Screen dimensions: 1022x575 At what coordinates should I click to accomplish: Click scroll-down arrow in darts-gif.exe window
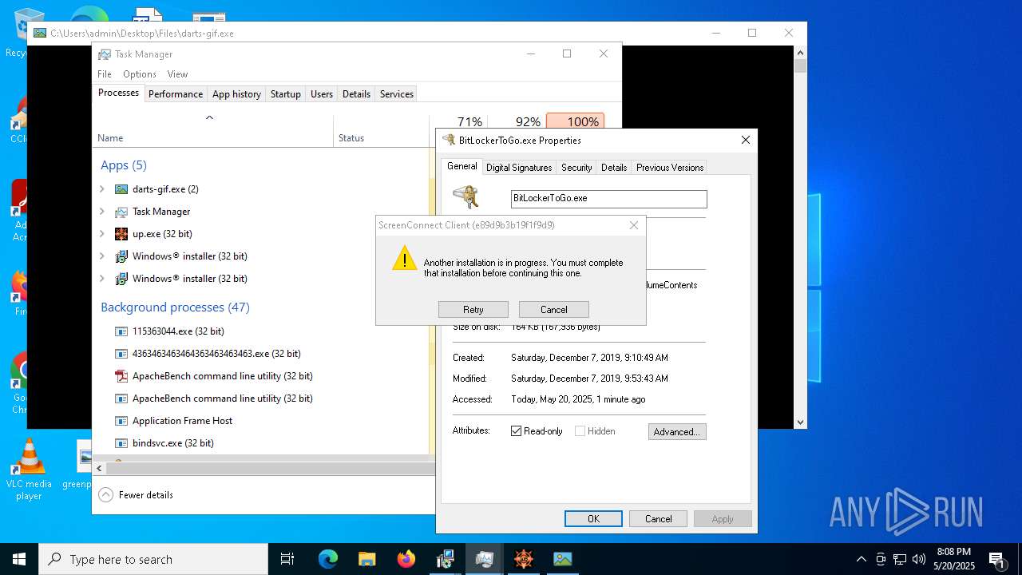point(800,422)
